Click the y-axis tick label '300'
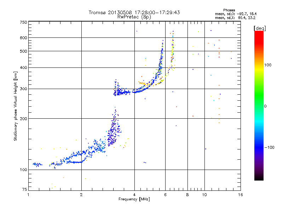 click(x=23, y=89)
